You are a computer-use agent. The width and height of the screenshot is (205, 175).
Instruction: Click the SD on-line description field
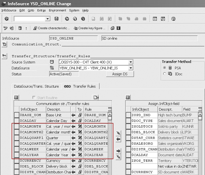[149, 38]
